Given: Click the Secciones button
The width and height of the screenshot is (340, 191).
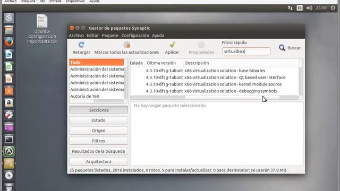Looking at the screenshot, I should coord(98,110).
